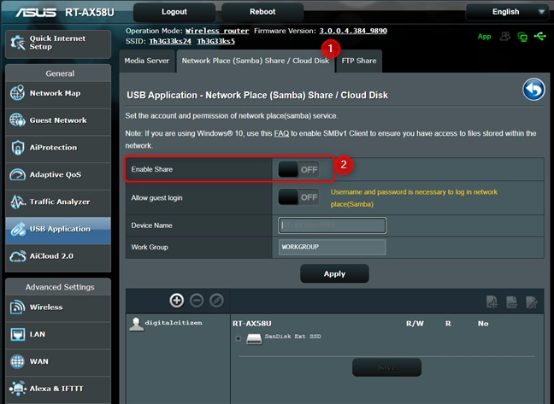The image size is (554, 404).
Task: Delete account with minus icon
Action: [x=197, y=301]
